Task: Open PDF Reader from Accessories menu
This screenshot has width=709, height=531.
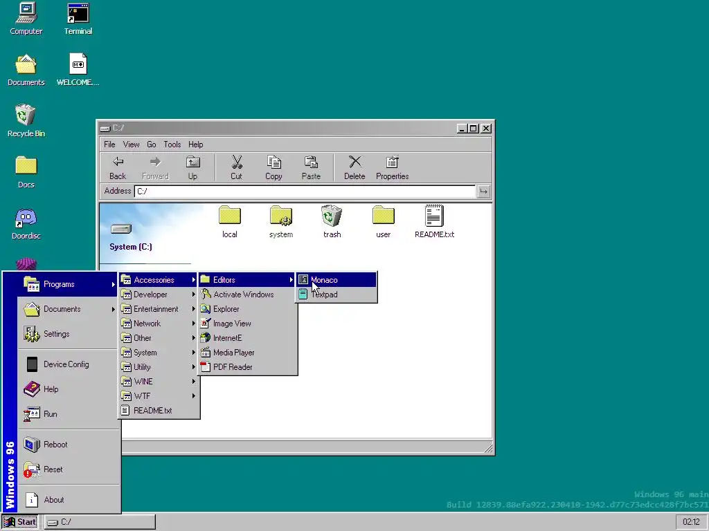Action: tap(248, 366)
